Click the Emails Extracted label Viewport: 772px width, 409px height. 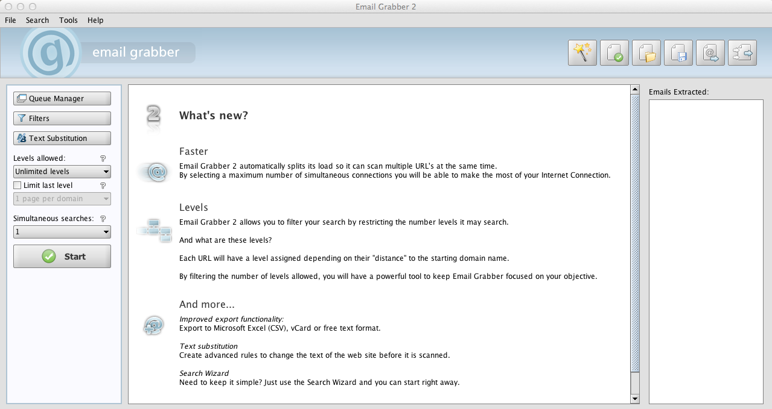click(x=678, y=92)
